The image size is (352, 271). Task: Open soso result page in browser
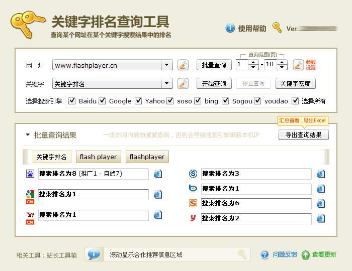point(321,174)
